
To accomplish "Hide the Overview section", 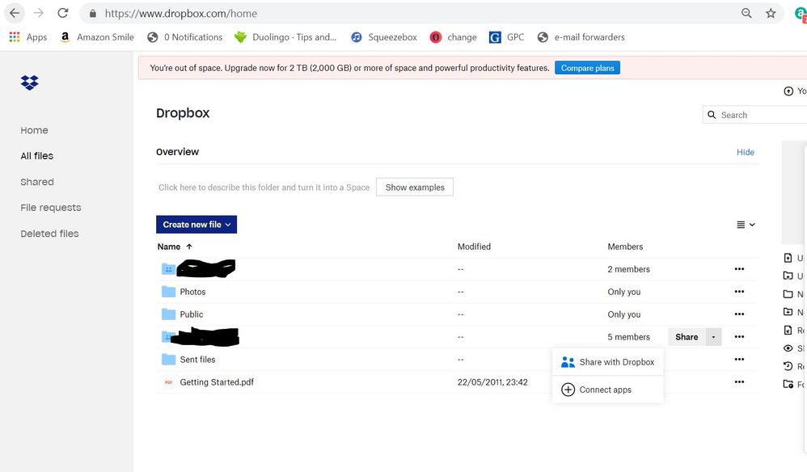I will pos(746,152).
